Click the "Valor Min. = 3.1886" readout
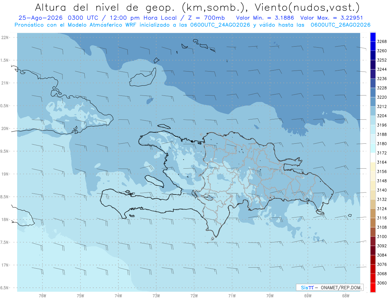Screen dimensions: 388x300 (x=265, y=18)
